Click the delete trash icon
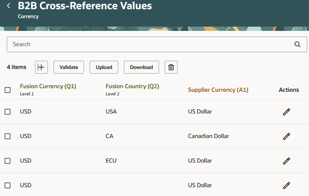Screen dimensions: 309x196 171,67
